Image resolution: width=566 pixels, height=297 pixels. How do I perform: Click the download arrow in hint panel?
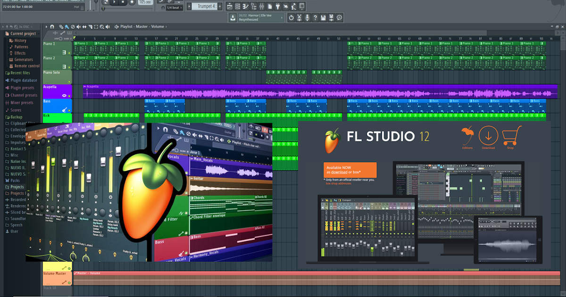point(233,17)
